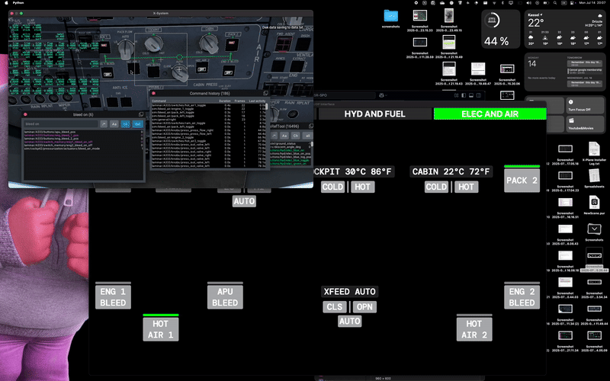This screenshot has width=610, height=381.
Task: Click CLS button under XFEED AUTO
Action: point(334,307)
